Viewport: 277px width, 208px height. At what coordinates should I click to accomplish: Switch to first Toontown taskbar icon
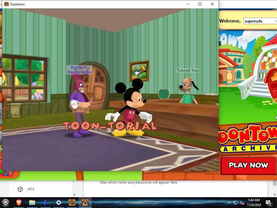point(72,203)
